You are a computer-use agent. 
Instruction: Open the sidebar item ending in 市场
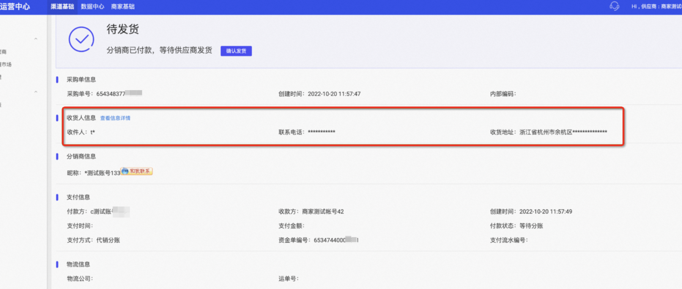(6, 64)
